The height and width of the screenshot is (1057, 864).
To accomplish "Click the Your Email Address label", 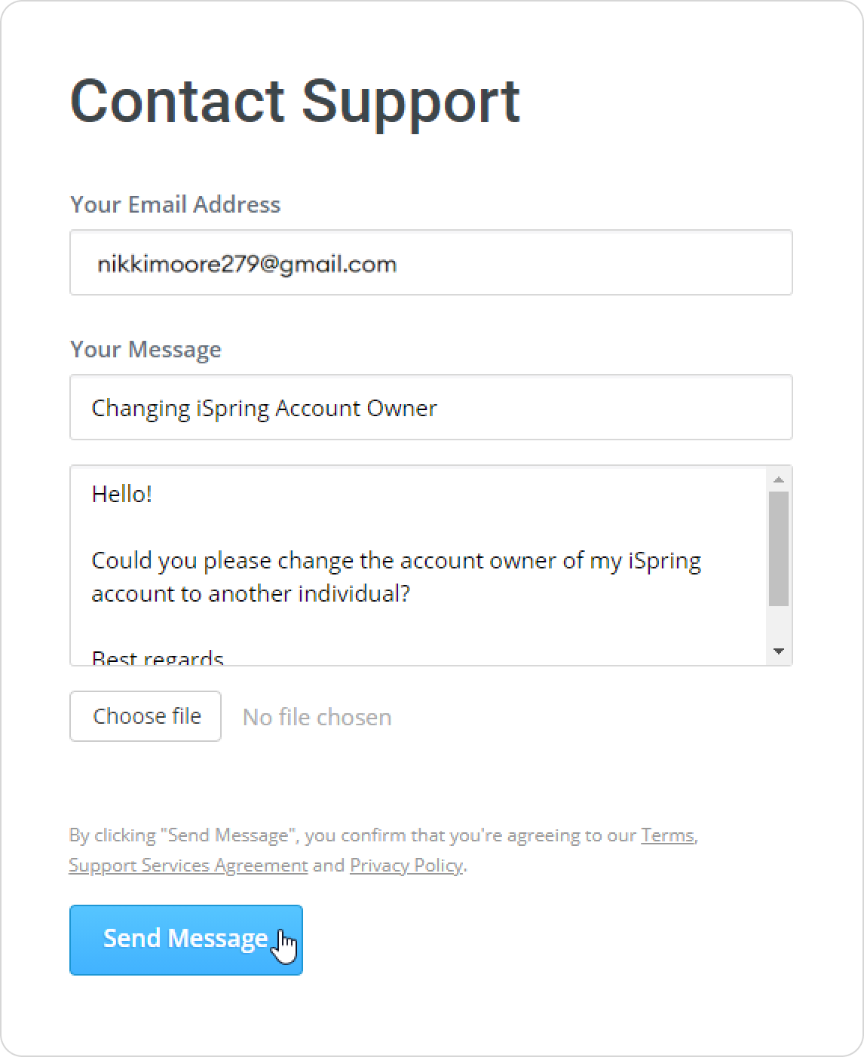I will click(175, 204).
